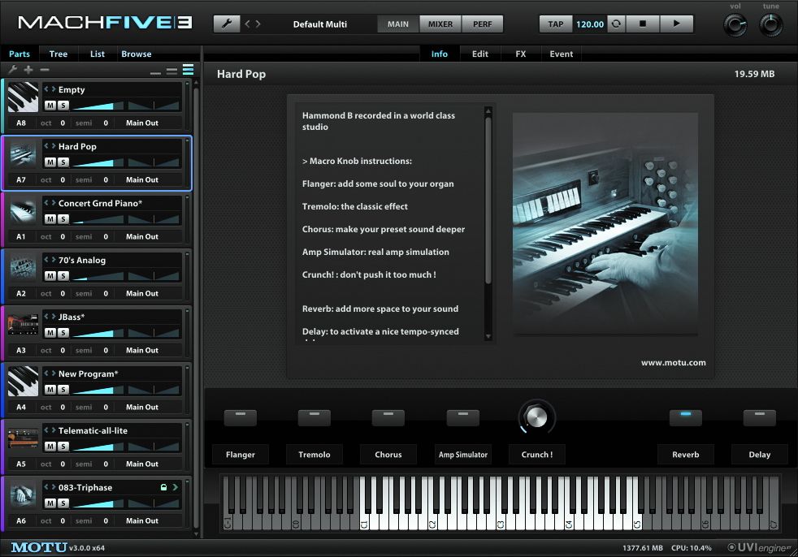
Task: Open the Main Out output menu for Concert Grnd Piano
Action: tap(142, 237)
